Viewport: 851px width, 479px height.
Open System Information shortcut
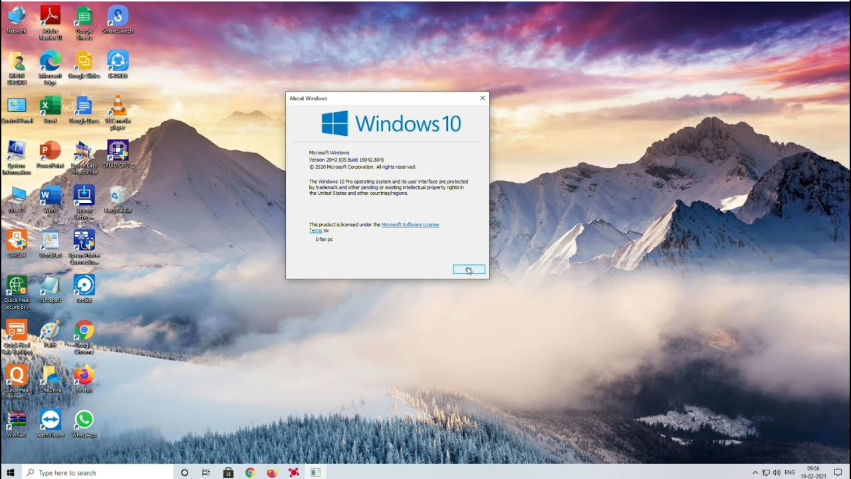[x=17, y=157]
